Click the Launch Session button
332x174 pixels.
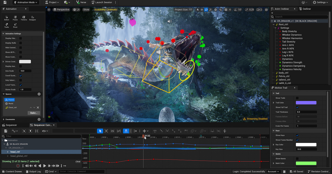[102, 2]
